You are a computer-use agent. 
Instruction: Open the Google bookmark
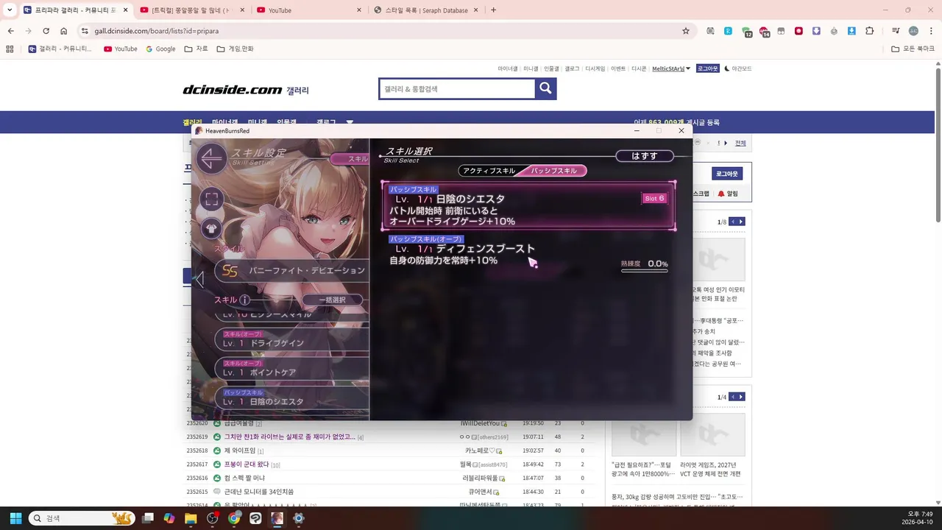[x=160, y=49]
